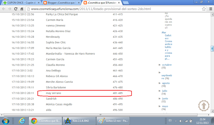Open the Chrome home page button

pos(22,9)
